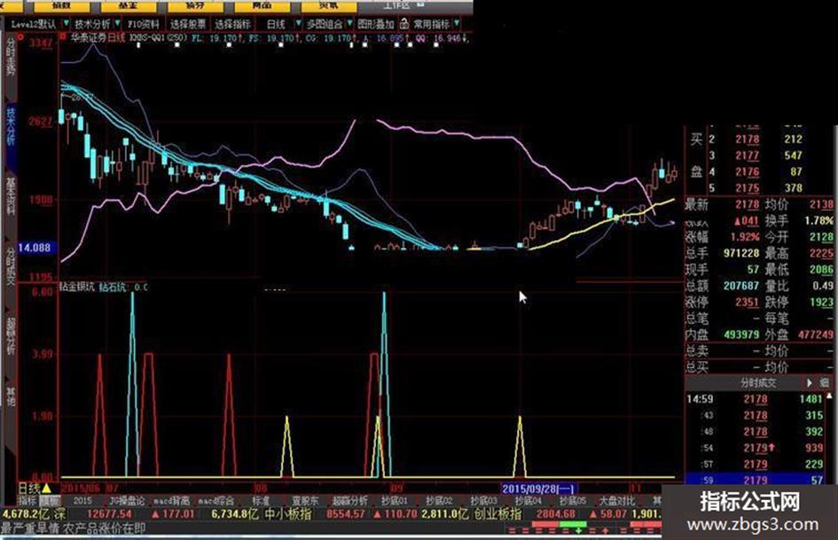Expand the 技术分析 dropdown arrow
838x540 pixels.
point(117,24)
